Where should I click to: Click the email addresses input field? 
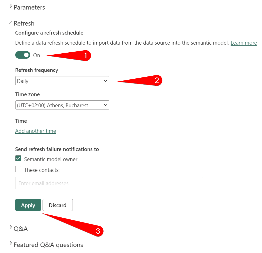coord(109,183)
